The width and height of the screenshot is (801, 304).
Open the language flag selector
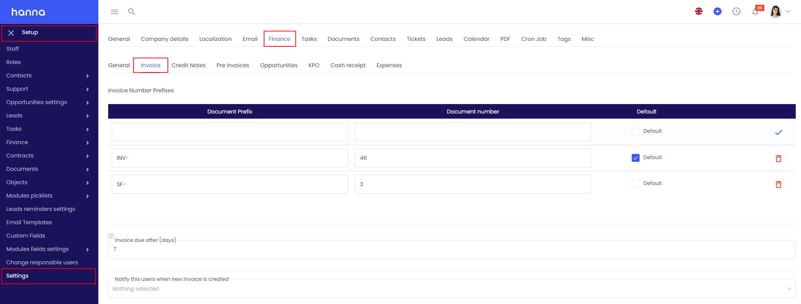click(x=699, y=11)
